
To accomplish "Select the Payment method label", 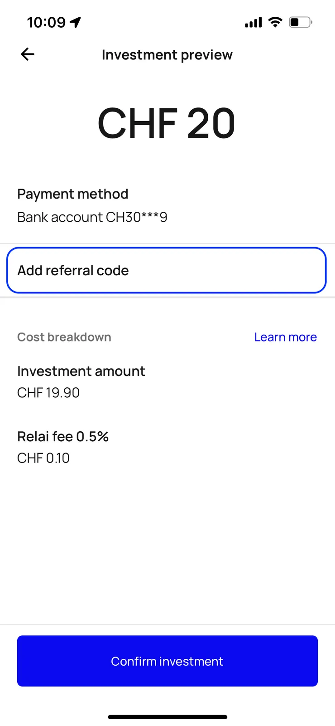I will tap(73, 194).
